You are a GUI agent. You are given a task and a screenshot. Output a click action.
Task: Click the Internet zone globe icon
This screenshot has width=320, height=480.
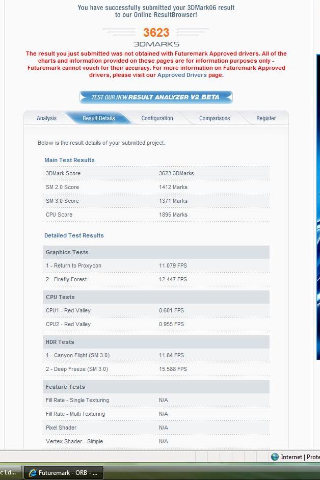click(x=275, y=457)
